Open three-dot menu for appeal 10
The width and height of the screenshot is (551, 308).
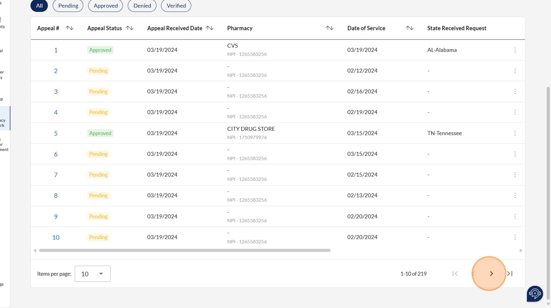pyautogui.click(x=515, y=237)
